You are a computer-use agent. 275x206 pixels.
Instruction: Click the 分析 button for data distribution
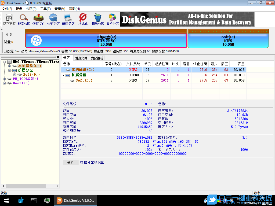pyautogui.click(x=70, y=162)
